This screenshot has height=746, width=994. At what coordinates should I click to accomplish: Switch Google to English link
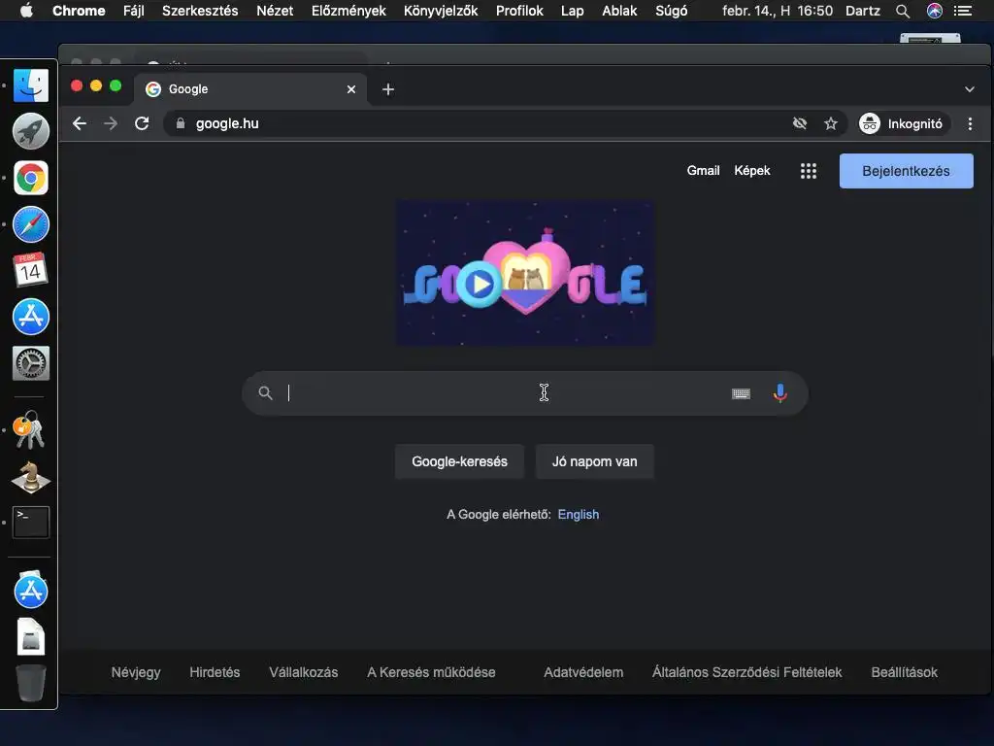pos(579,515)
